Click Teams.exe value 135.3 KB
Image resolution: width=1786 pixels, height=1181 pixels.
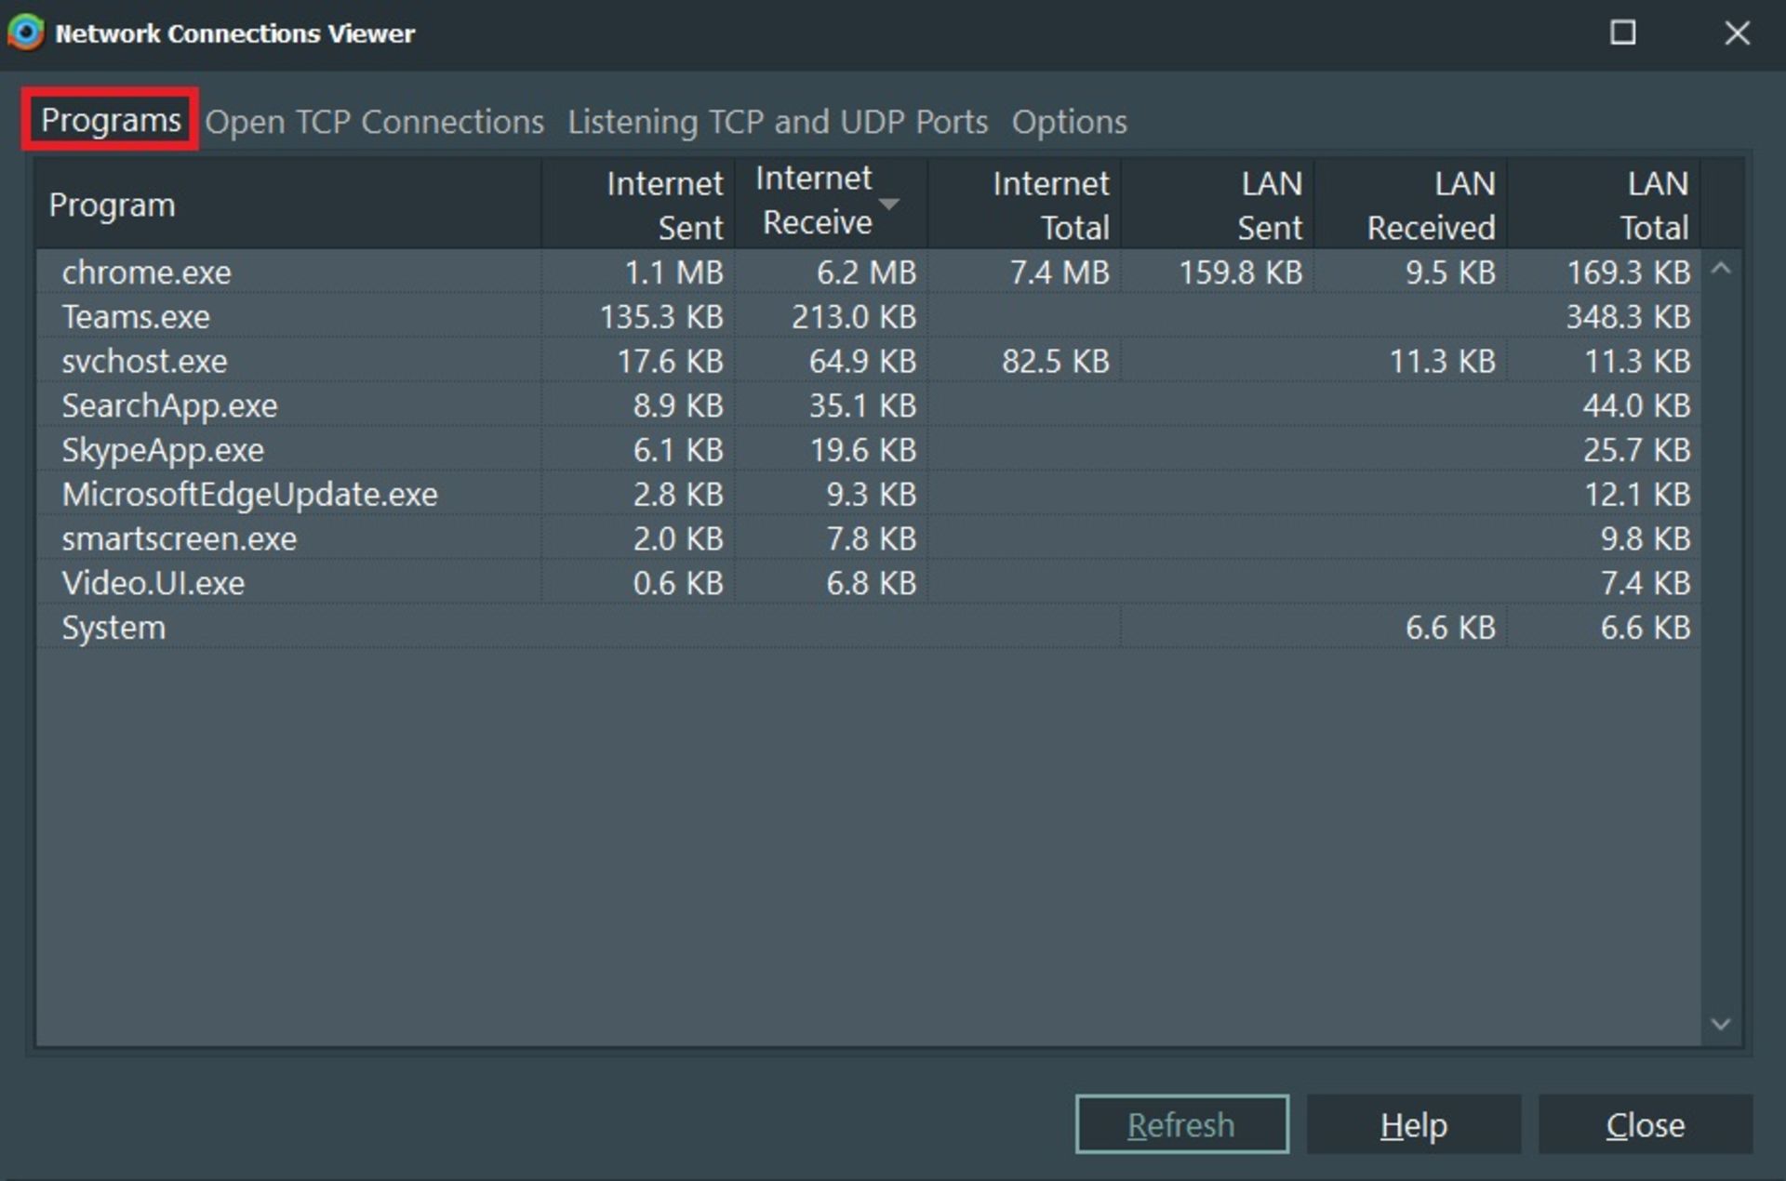661,317
